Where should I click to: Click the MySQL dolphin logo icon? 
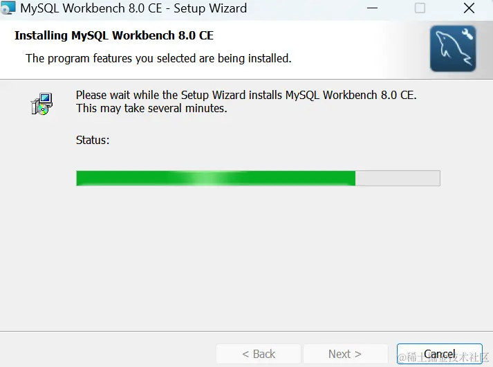(453, 48)
